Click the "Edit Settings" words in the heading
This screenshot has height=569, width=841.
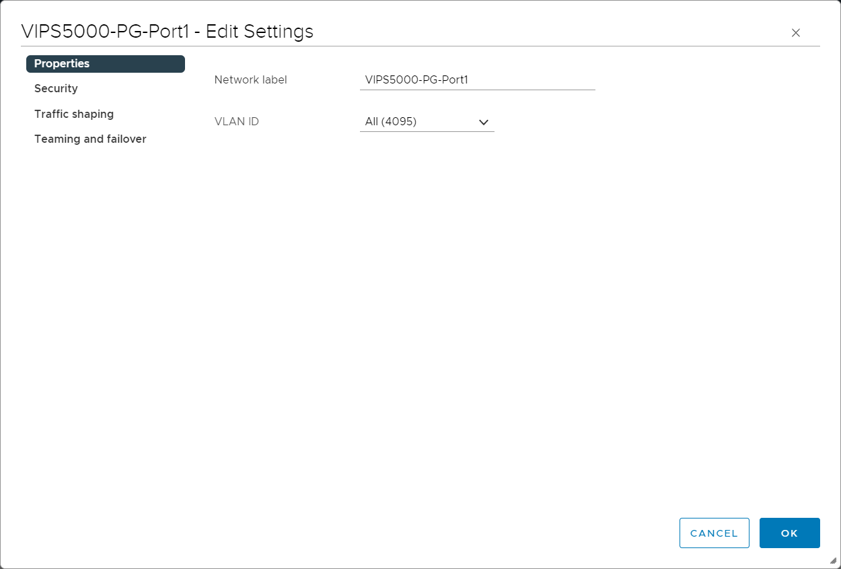(260, 32)
